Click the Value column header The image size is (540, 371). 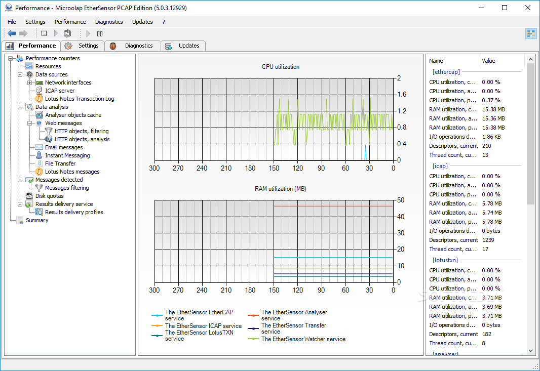pyautogui.click(x=501, y=61)
